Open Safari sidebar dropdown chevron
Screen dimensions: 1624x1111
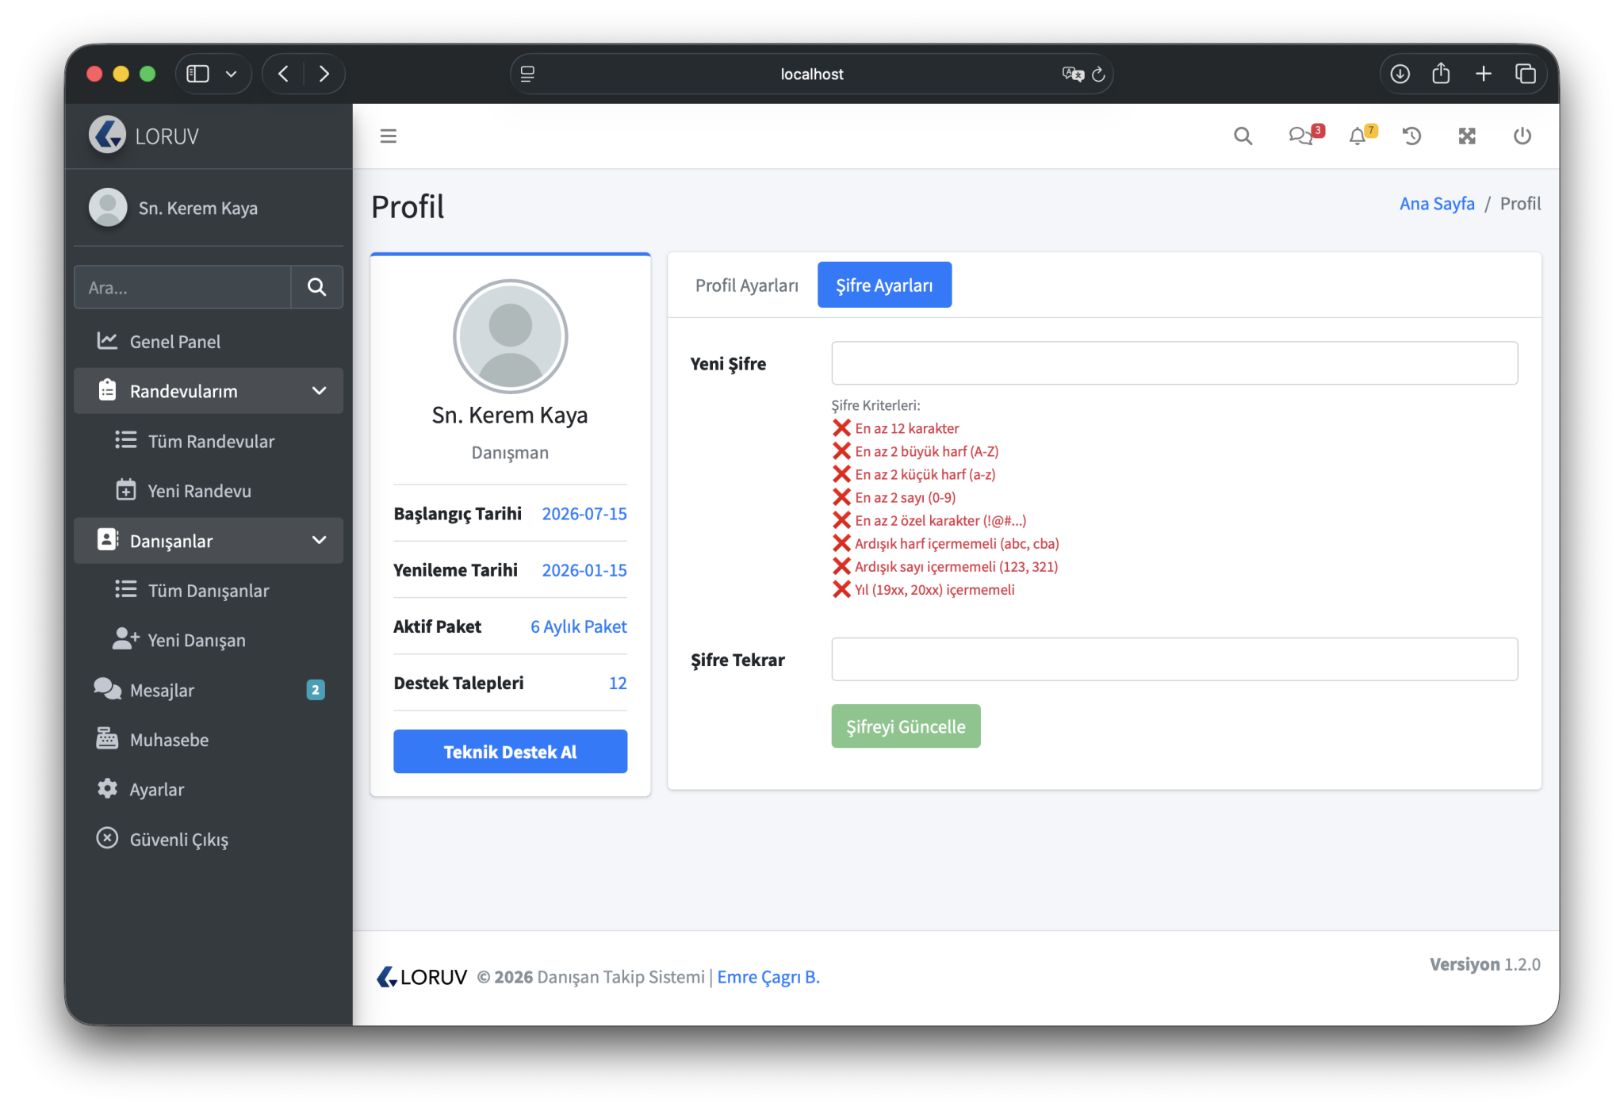[231, 74]
